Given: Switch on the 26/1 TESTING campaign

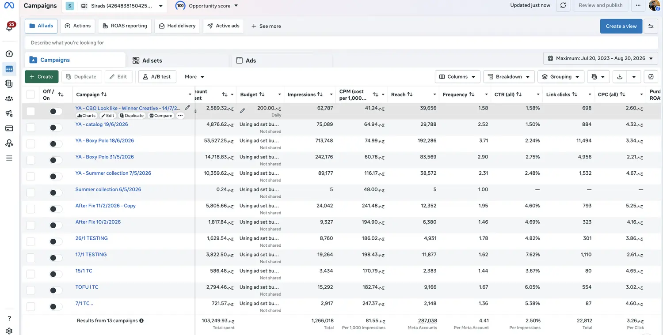Looking at the screenshot, I should coord(55,241).
